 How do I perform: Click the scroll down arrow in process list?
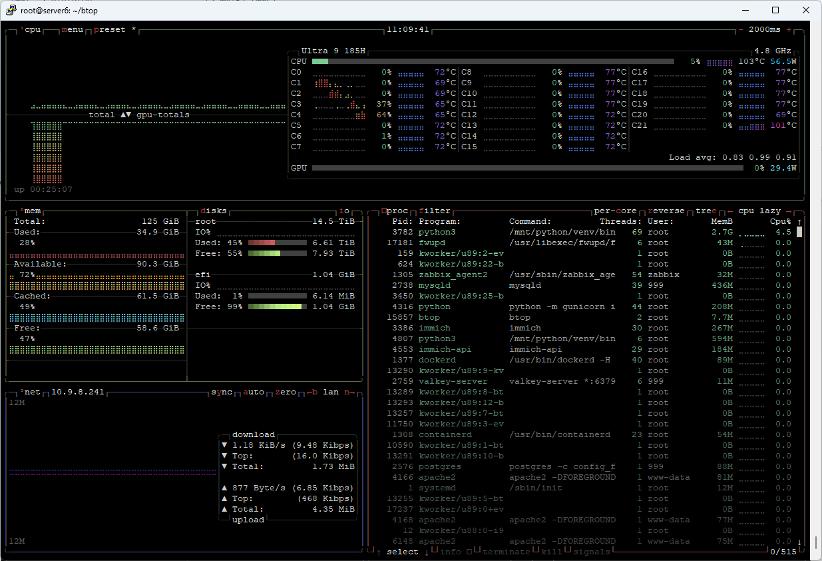point(799,542)
